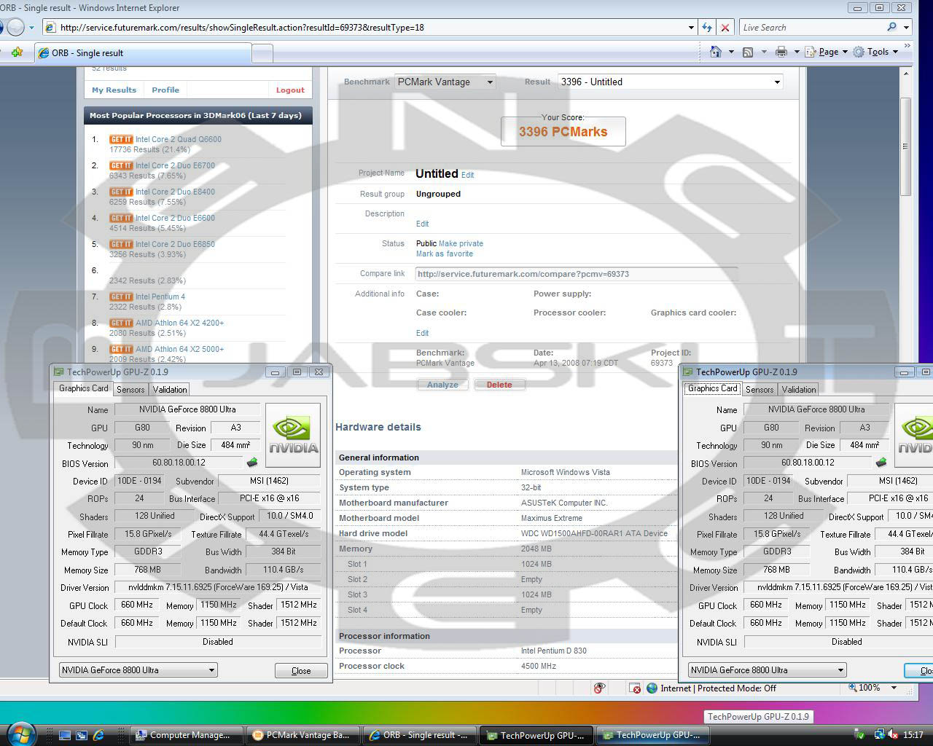This screenshot has width=933, height=746.
Task: Click the page vertical scrollbar thumb
Action: coord(906,146)
